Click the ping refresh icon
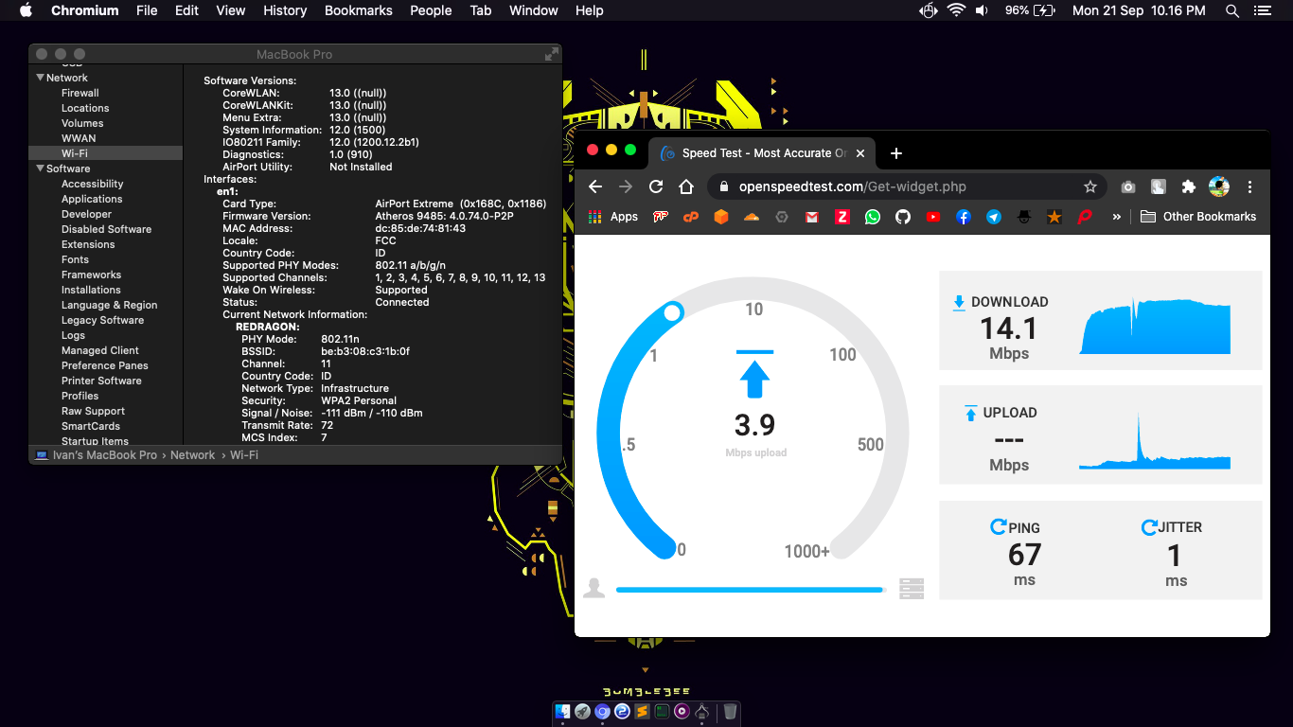 pos(998,526)
